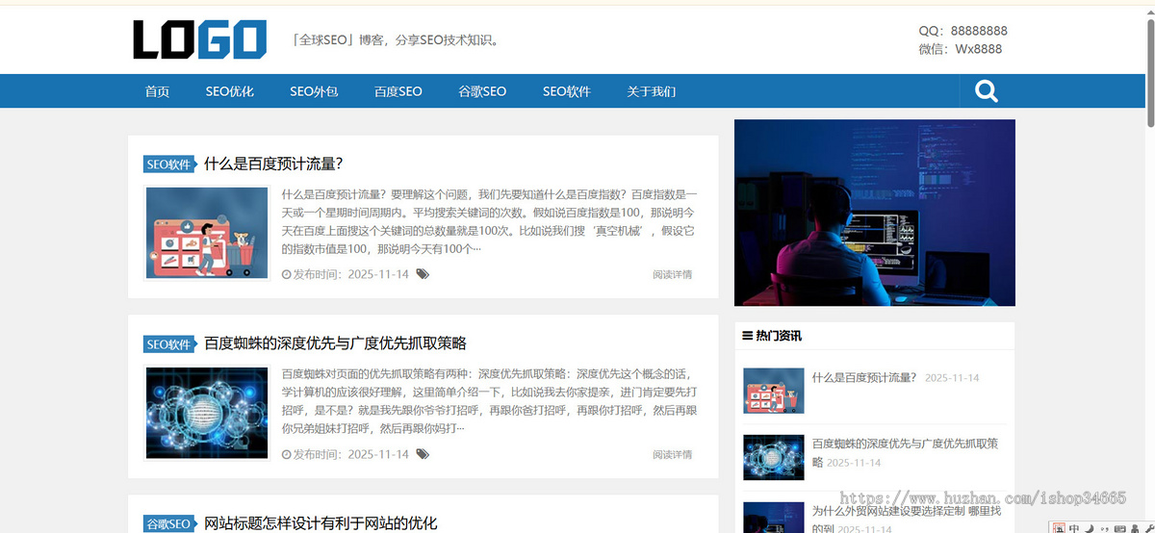Viewport: 1155px width, 533px height.
Task: Open article title 百度蜘蛛的深度优先与广度优先抓取策略 in main list
Action: coord(335,343)
